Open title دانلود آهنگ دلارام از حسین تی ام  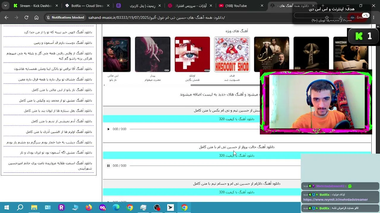(237, 184)
